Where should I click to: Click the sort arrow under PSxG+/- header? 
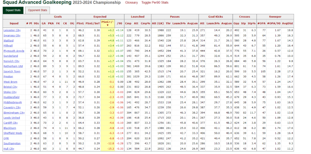(108, 25)
